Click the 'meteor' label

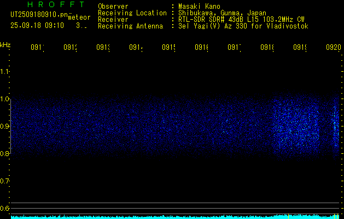point(79,17)
